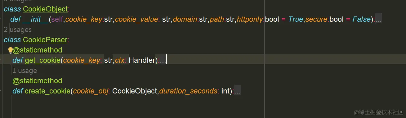406x118 pixels.
Task: Click the first @staticmethod decorator
Action: tap(37, 50)
